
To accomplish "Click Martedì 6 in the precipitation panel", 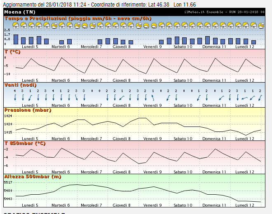I will 61,47.
